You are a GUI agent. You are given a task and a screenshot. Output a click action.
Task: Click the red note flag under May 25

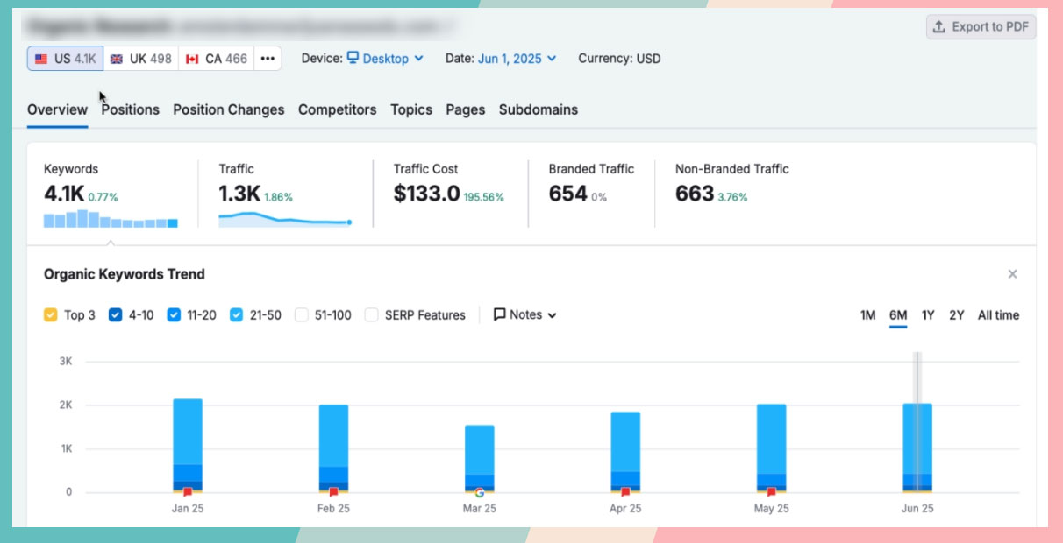772,492
